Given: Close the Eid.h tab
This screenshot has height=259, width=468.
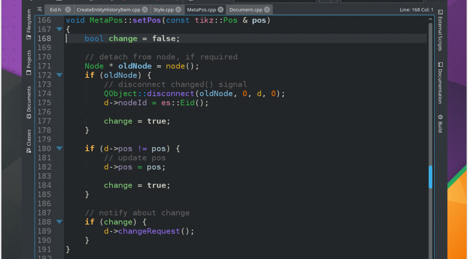Looking at the screenshot, I should point(68,9).
